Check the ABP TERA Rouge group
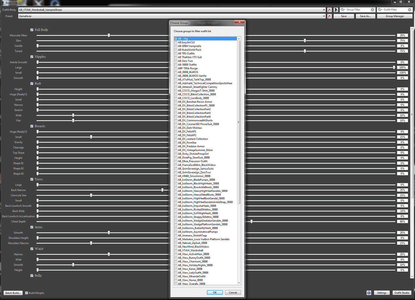 pyautogui.click(x=176, y=68)
